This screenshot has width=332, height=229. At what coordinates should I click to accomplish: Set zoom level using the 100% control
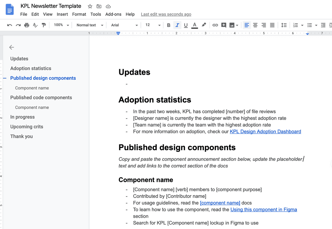(61, 25)
